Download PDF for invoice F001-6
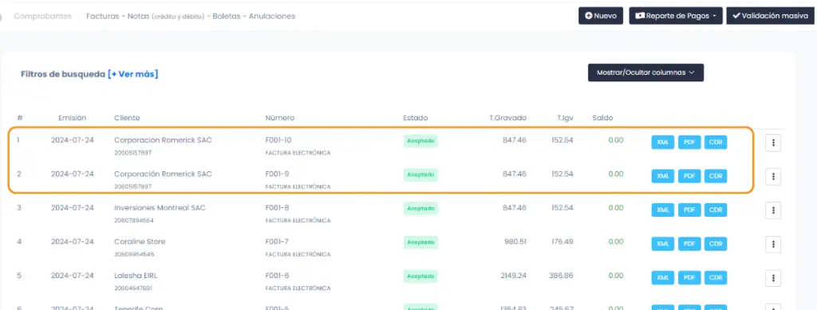The image size is (817, 310). click(x=689, y=278)
